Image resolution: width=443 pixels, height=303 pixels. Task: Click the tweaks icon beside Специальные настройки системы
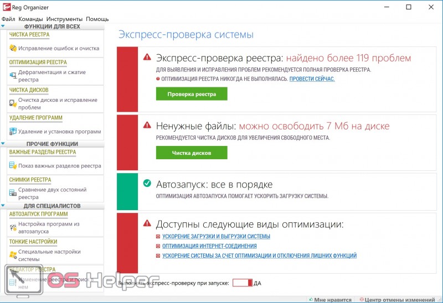(x=13, y=255)
